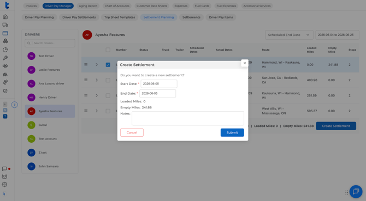Open the handshake icon in sidebar
The image size is (366, 201).
[x=5, y=66]
